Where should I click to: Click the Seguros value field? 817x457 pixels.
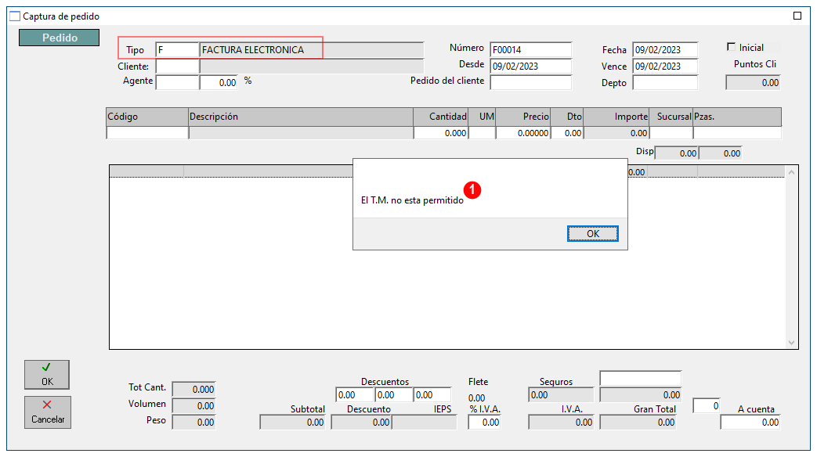[561, 395]
